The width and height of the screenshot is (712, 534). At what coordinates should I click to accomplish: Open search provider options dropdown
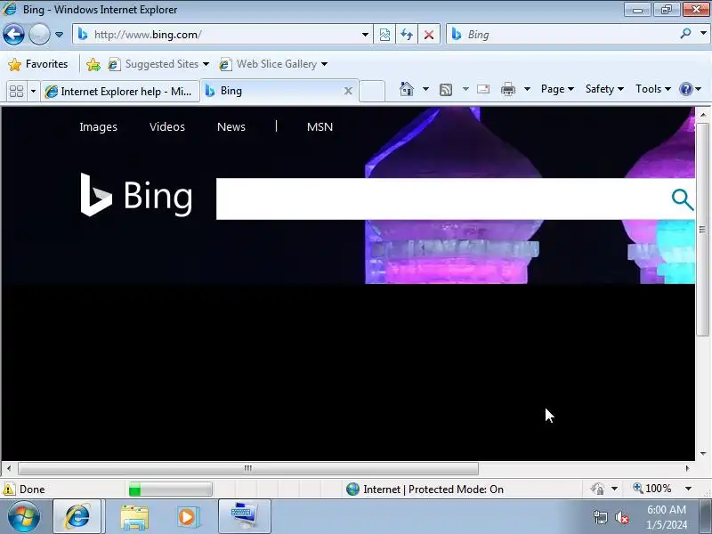pyautogui.click(x=703, y=34)
